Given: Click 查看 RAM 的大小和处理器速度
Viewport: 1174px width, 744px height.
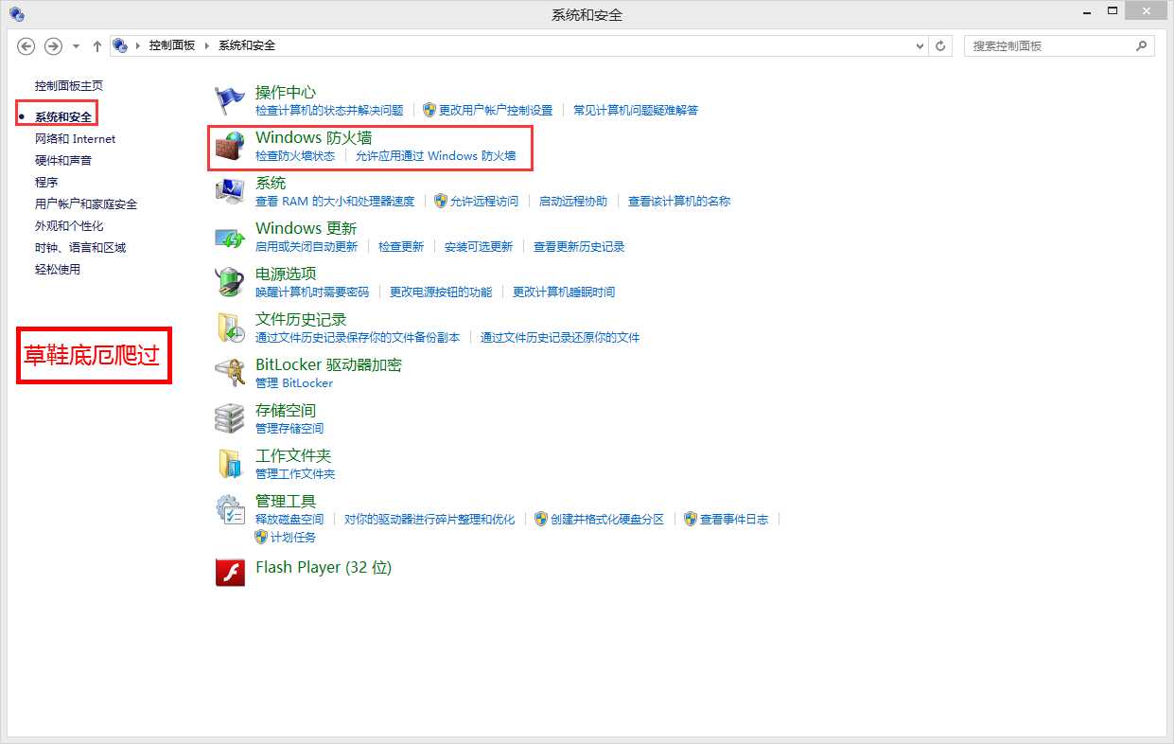Looking at the screenshot, I should pyautogui.click(x=335, y=201).
